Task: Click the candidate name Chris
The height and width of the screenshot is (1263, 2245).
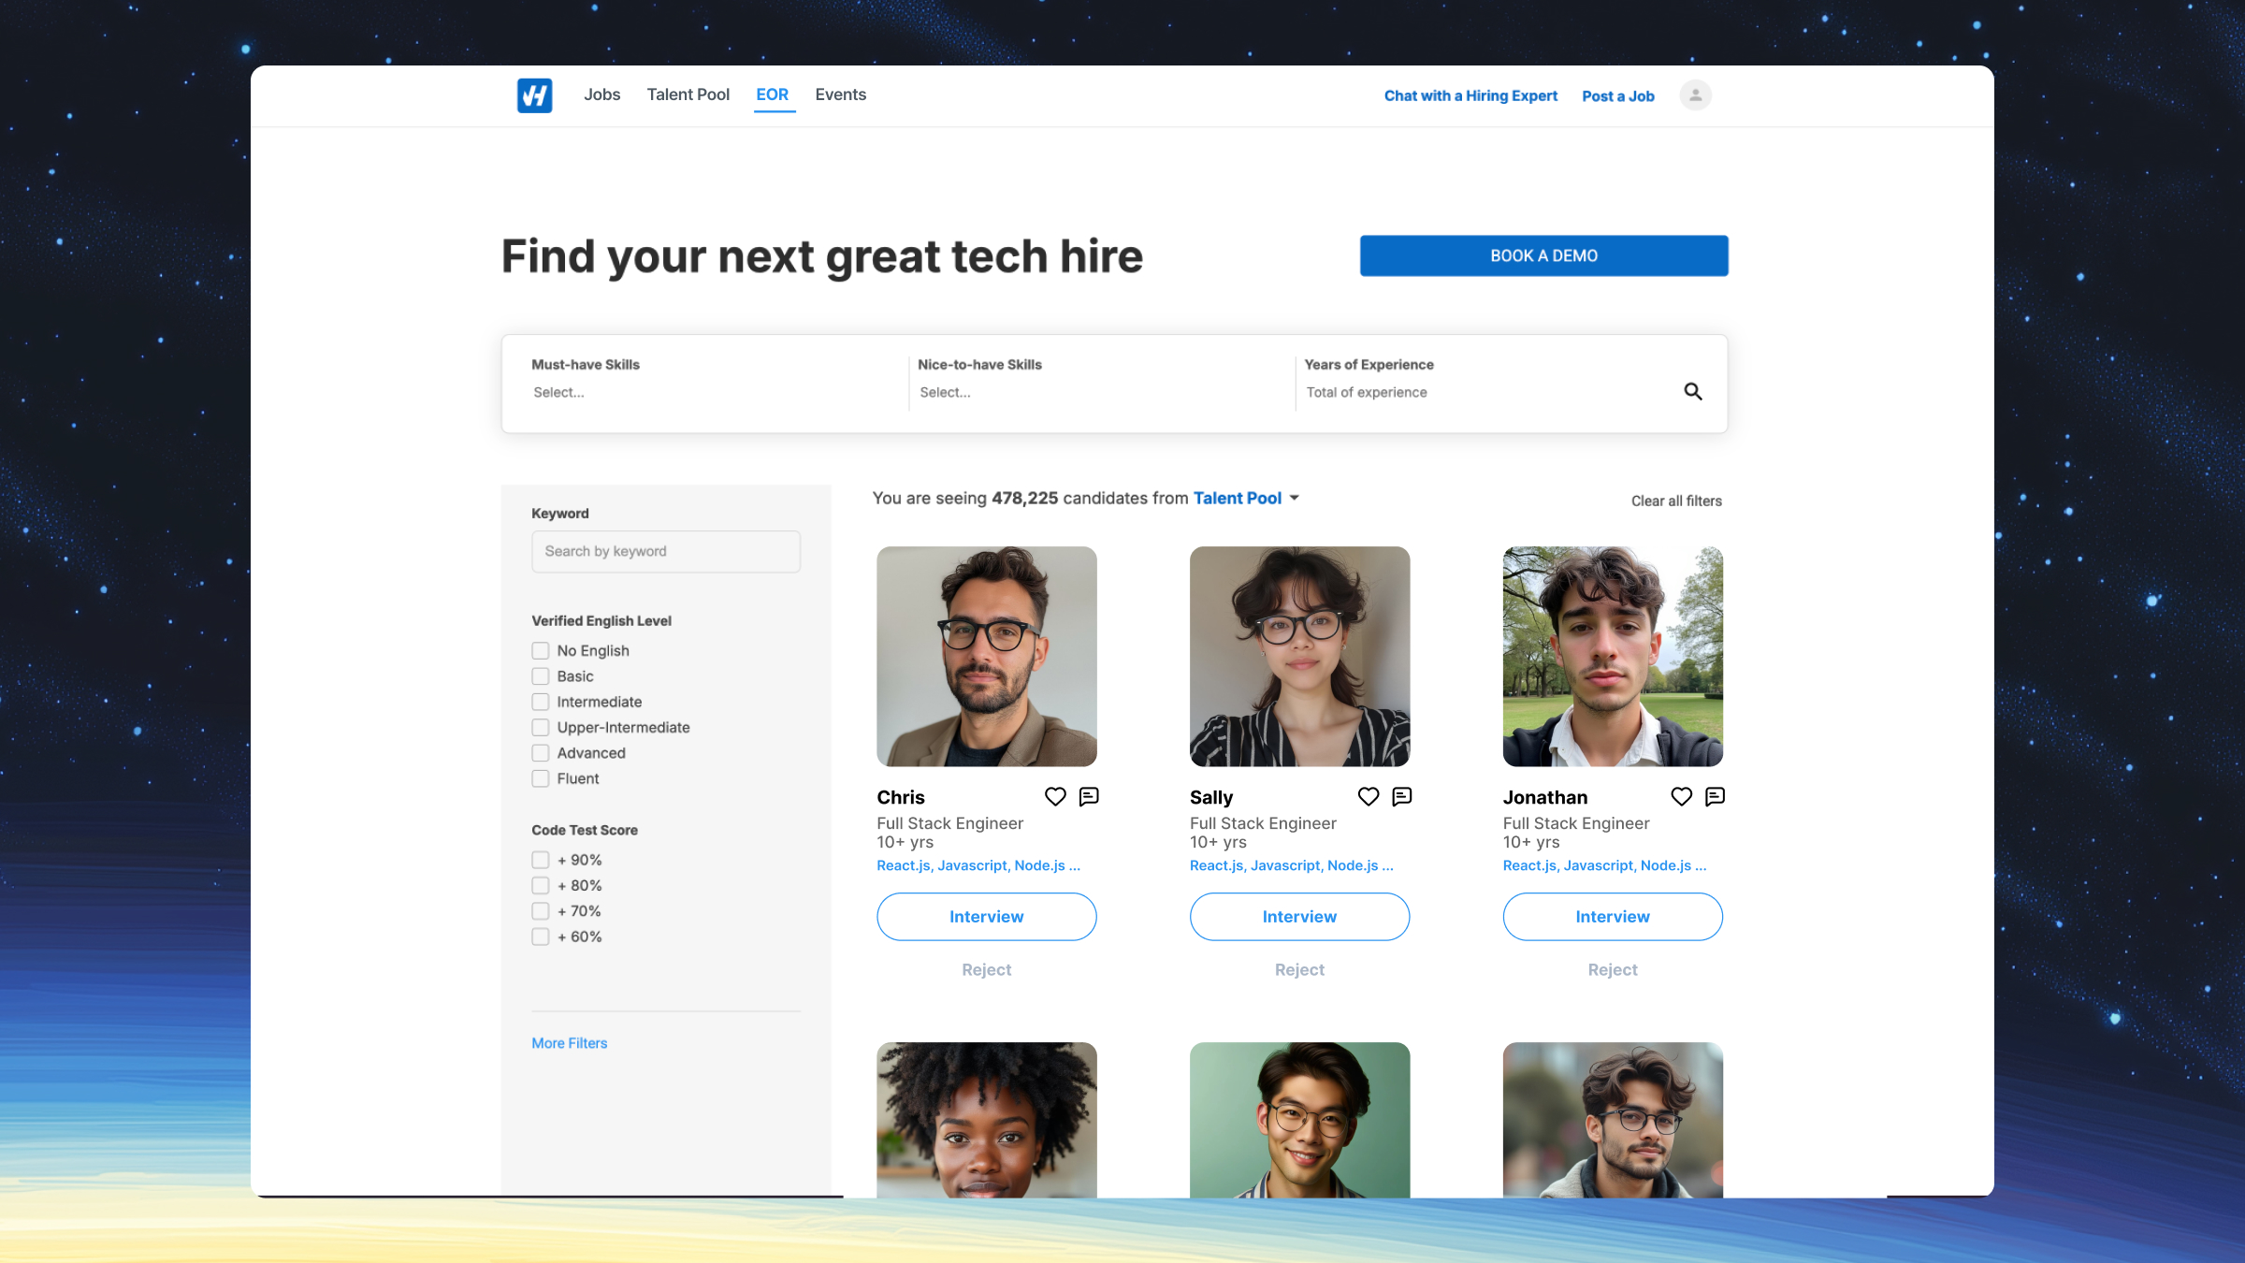Action: tap(901, 798)
